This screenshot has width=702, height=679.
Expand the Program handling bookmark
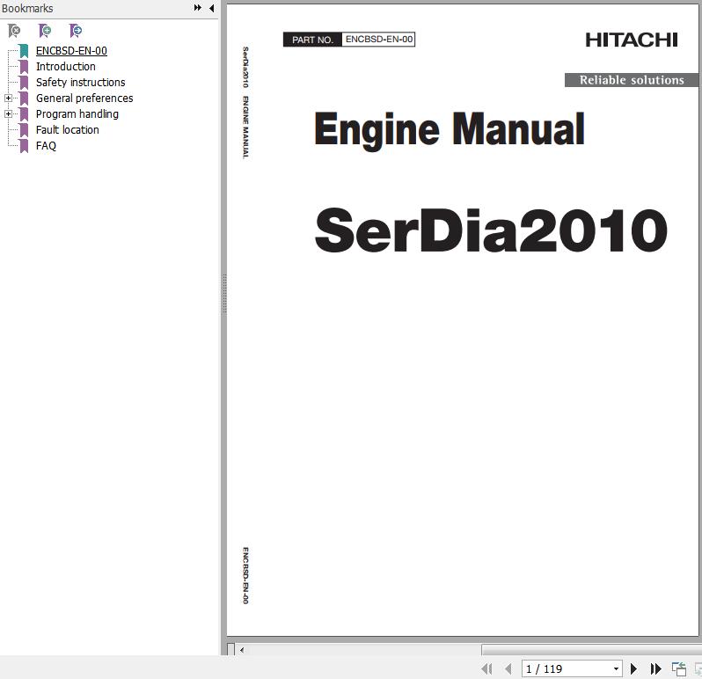coord(8,114)
